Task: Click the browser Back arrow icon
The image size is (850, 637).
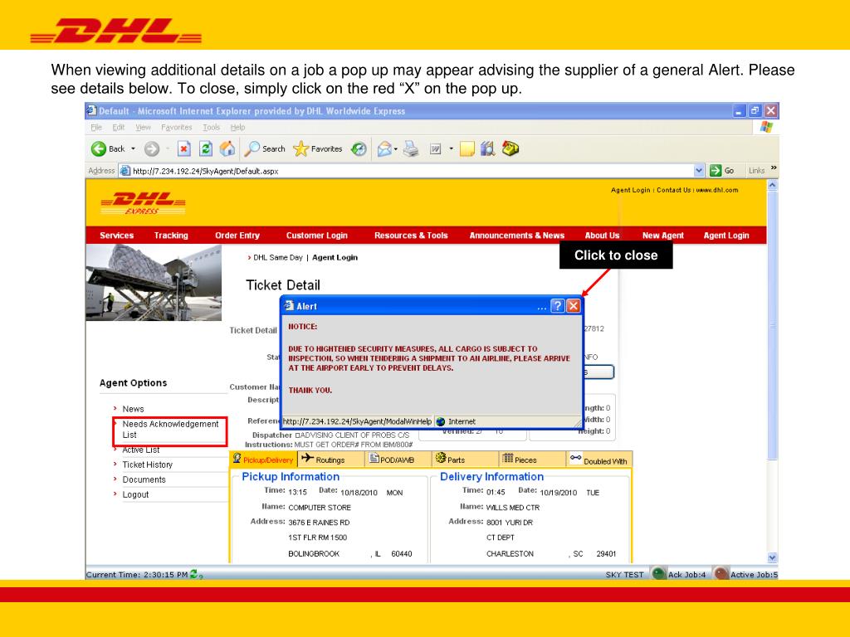Action: click(99, 148)
